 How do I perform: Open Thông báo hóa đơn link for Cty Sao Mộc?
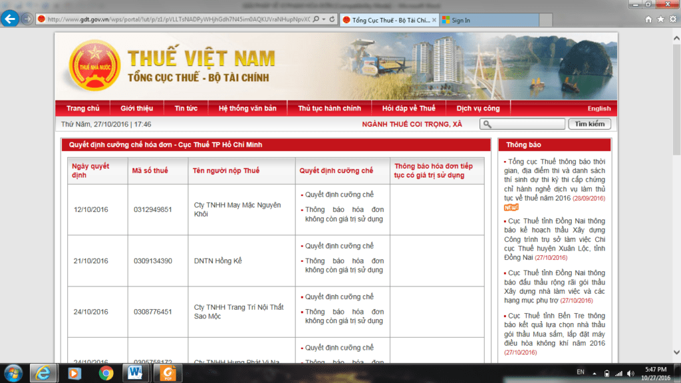coord(344,316)
